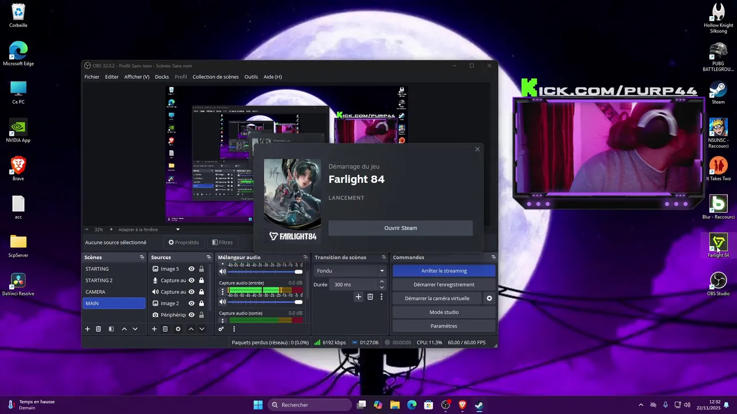Click Démarrer l'enregistrement button
The height and width of the screenshot is (414, 737).
(x=444, y=285)
